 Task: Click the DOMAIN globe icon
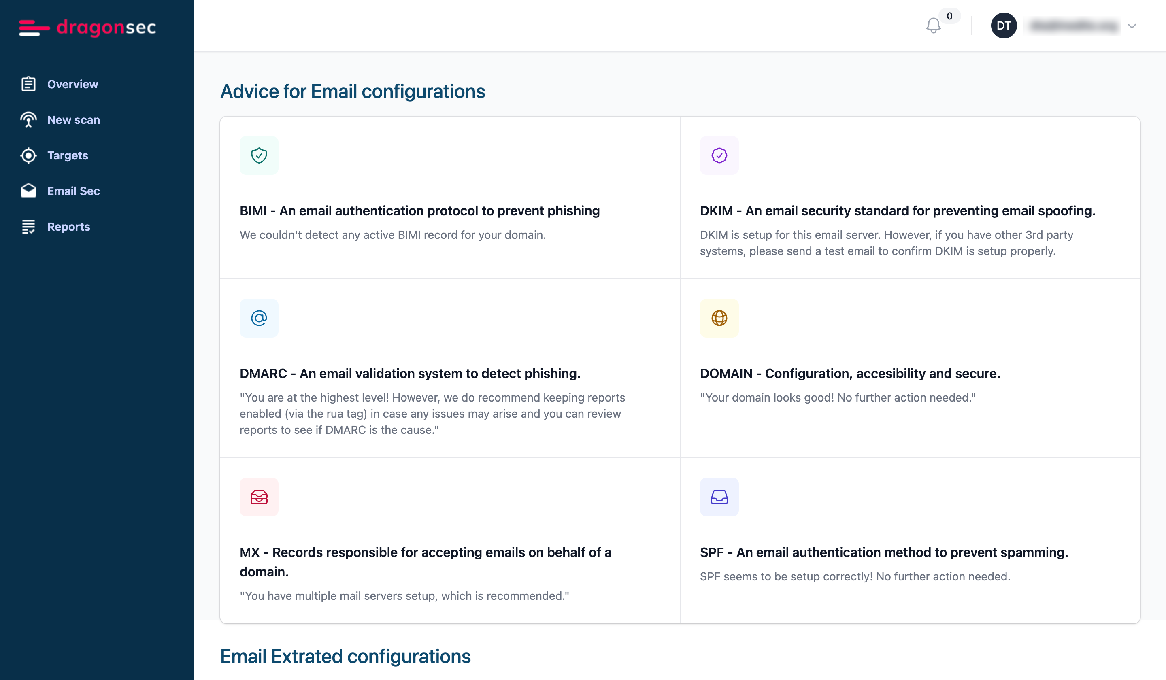tap(719, 318)
